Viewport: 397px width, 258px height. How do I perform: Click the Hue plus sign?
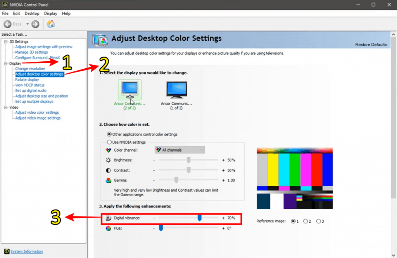pos(223,228)
